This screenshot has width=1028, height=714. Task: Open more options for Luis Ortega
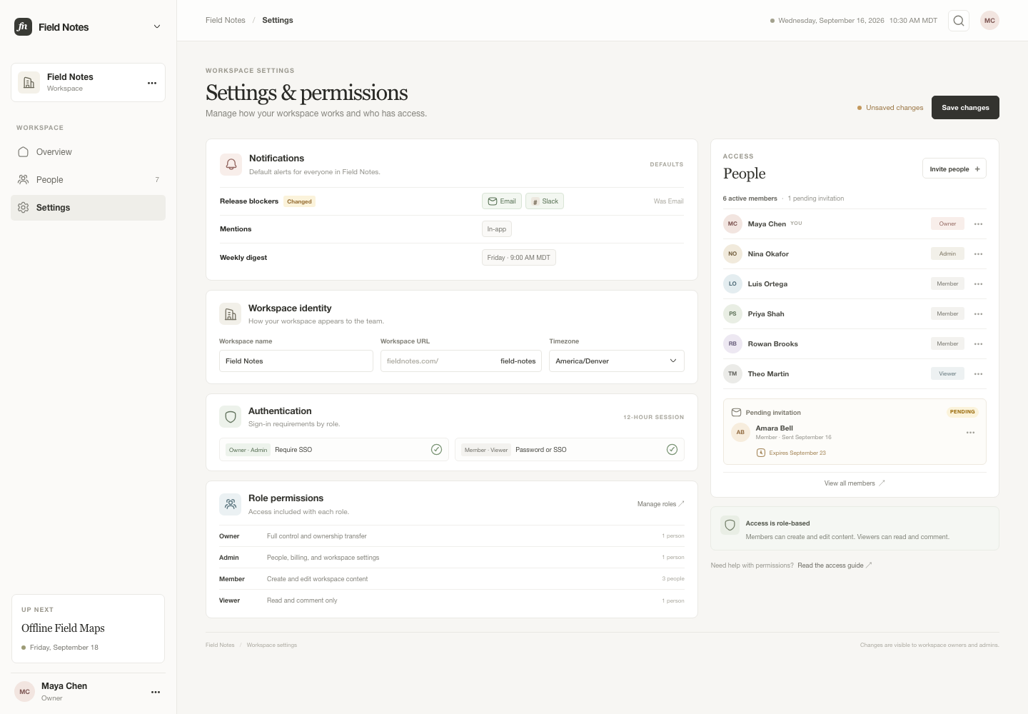click(978, 284)
